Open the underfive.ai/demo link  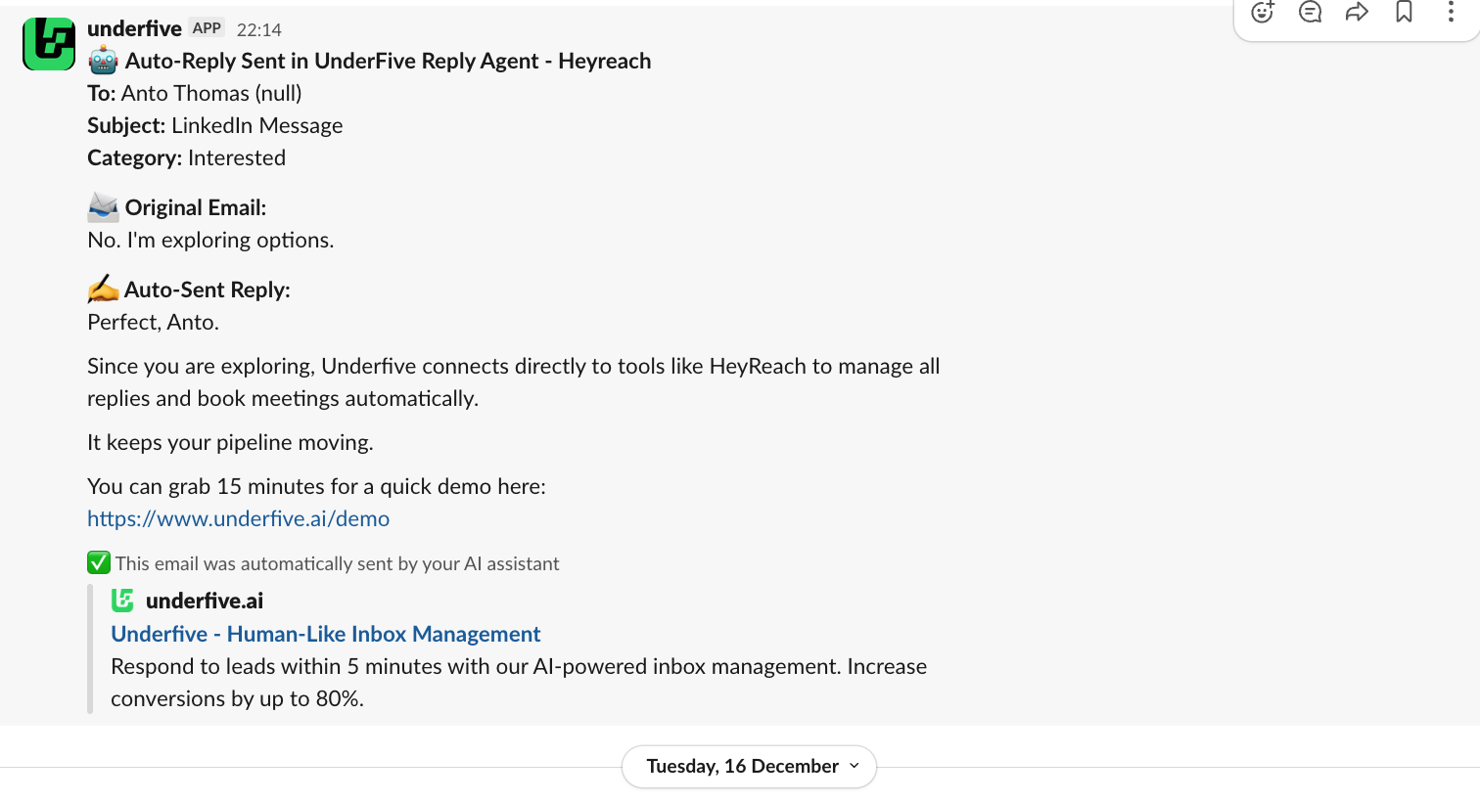pyautogui.click(x=238, y=518)
